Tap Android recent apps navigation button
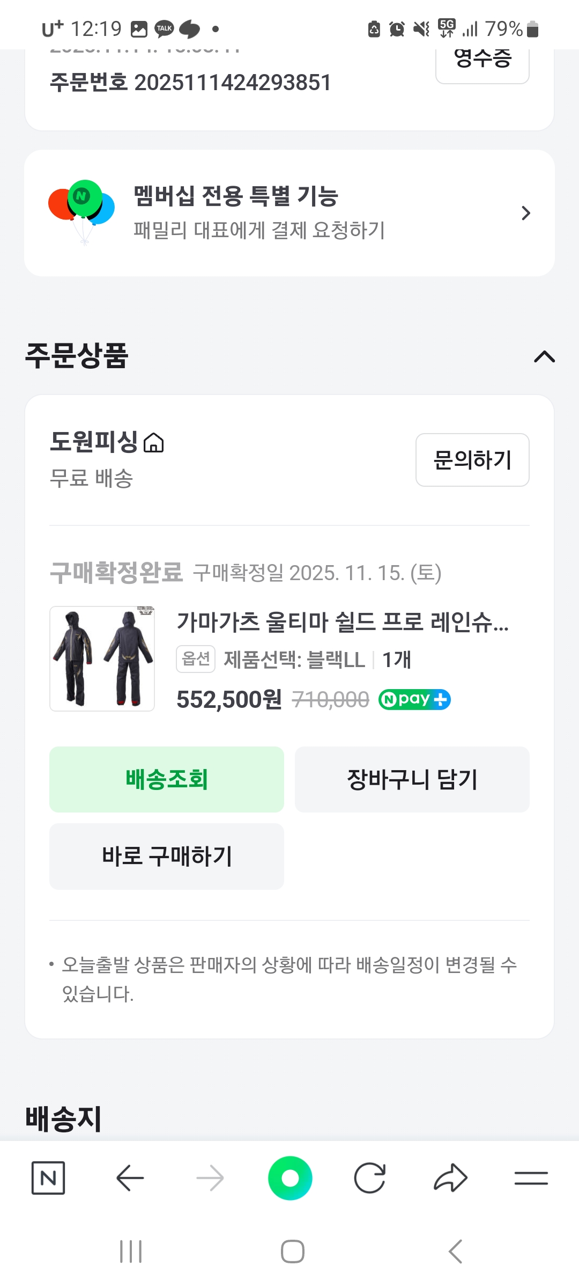Screen dimensions: 579x1288 pyautogui.click(x=131, y=1252)
